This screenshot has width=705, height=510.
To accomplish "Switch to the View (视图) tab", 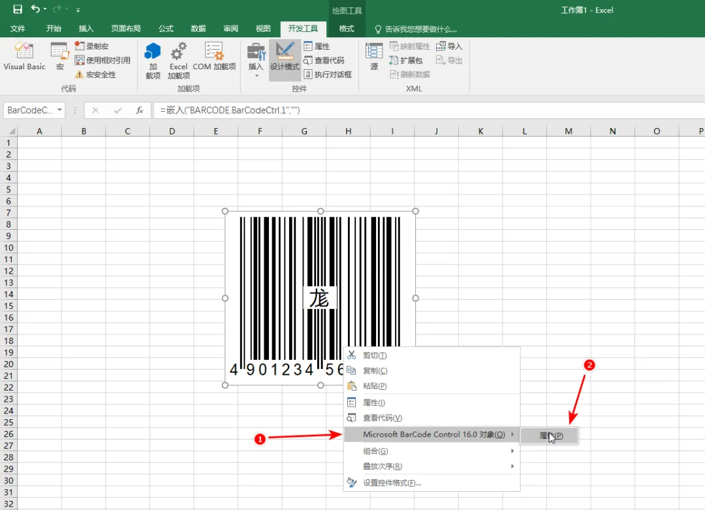I will (x=263, y=28).
